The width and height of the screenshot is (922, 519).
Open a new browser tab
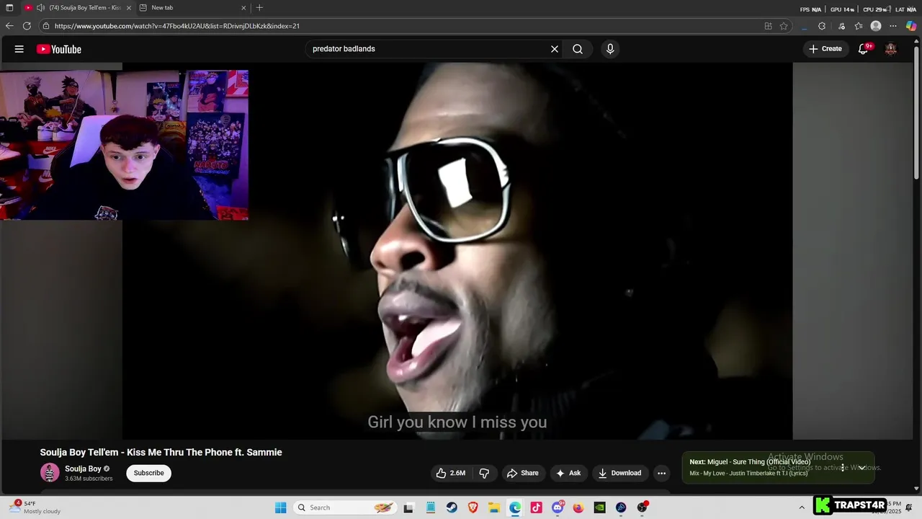(259, 8)
